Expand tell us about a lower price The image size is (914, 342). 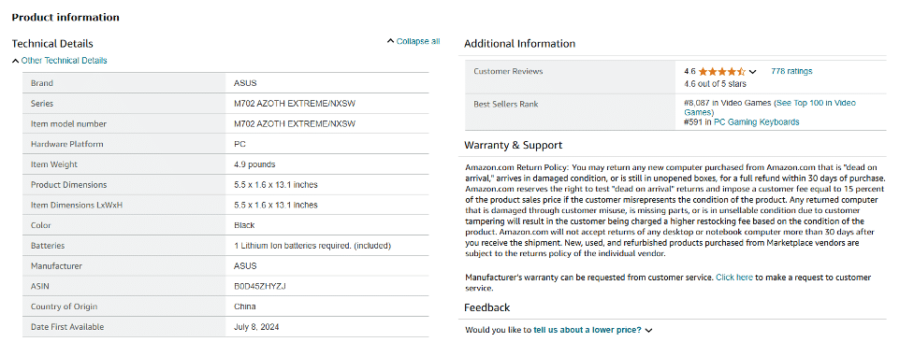[x=587, y=330]
